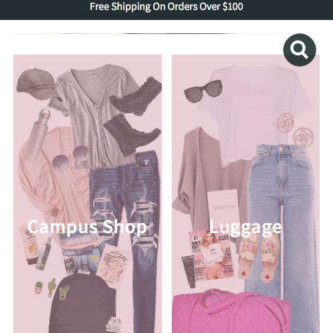Open the Campus Shop category label
Image resolution: width=333 pixels, height=333 pixels.
click(87, 226)
